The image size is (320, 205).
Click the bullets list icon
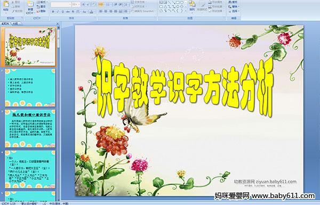click(101, 4)
